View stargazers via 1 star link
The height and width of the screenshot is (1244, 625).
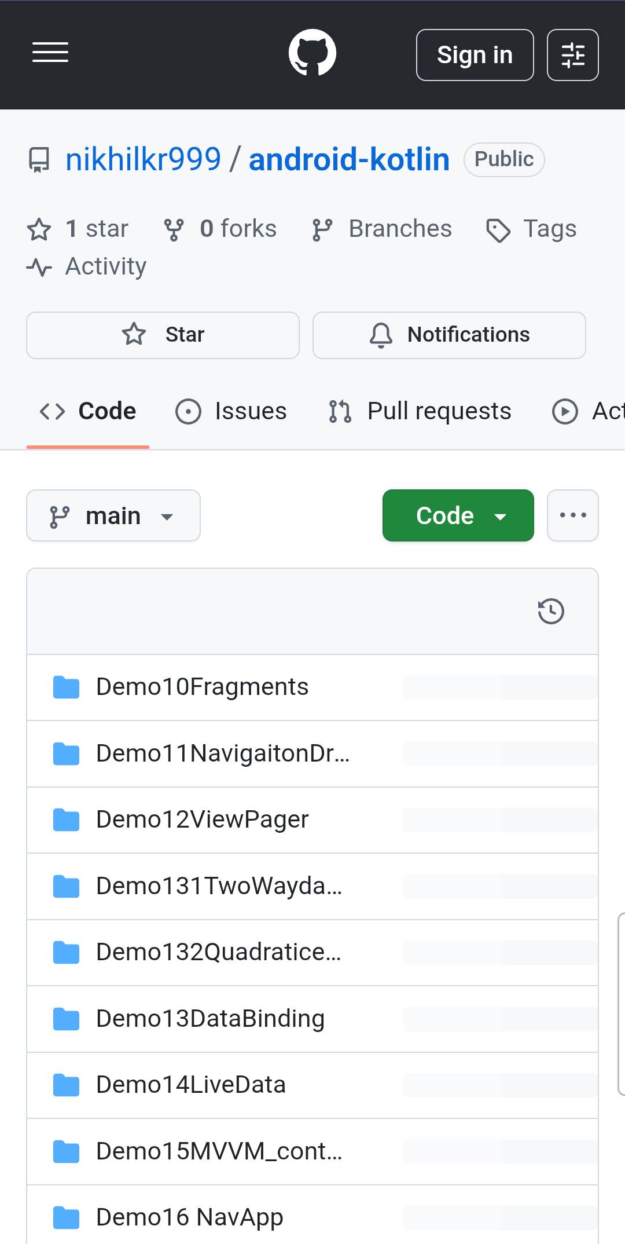[78, 229]
